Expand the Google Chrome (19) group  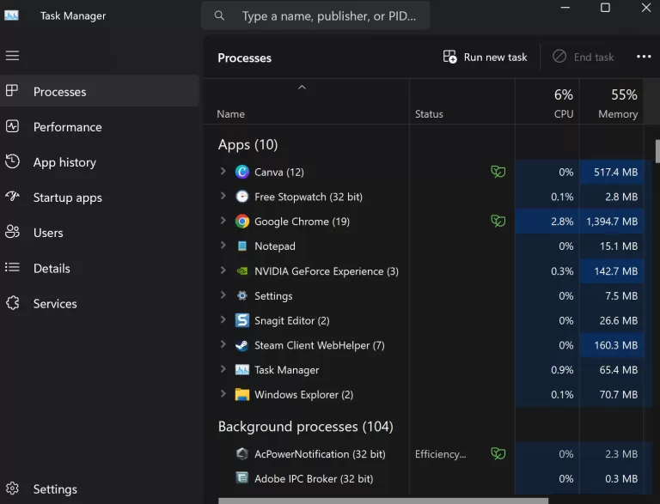223,221
